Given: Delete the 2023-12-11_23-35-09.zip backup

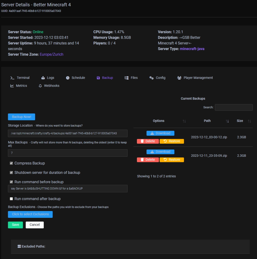Looking at the screenshot, I should coord(148,160).
